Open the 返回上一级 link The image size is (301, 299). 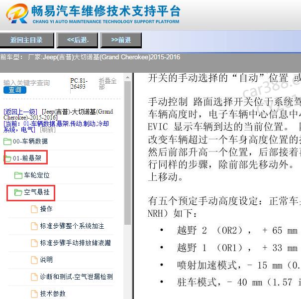pos(20,112)
